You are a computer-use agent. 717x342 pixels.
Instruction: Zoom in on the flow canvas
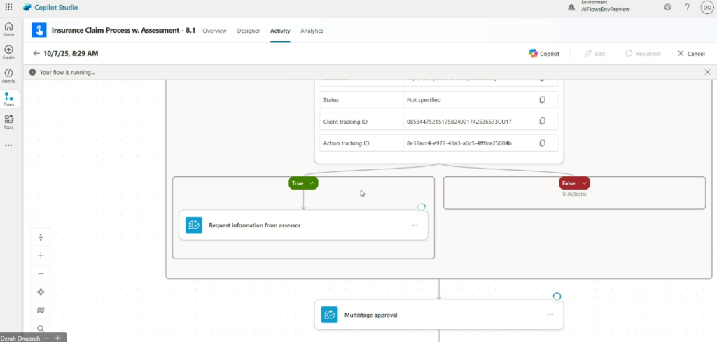tap(41, 256)
